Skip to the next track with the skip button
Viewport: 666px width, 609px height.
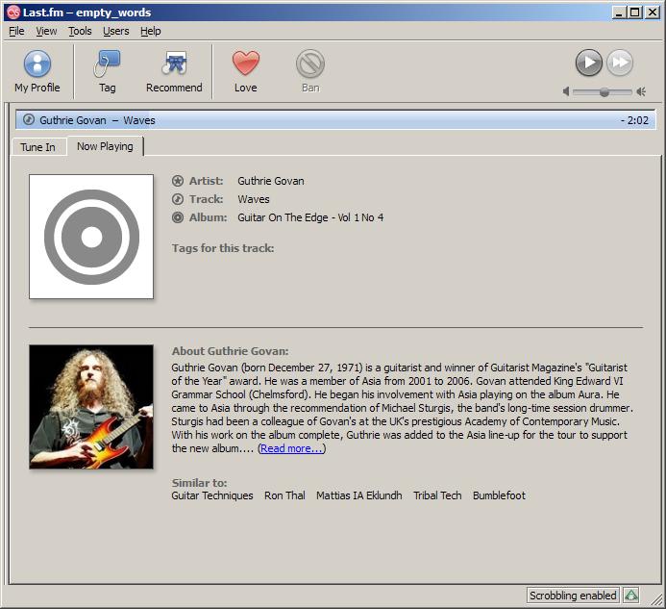tap(620, 63)
